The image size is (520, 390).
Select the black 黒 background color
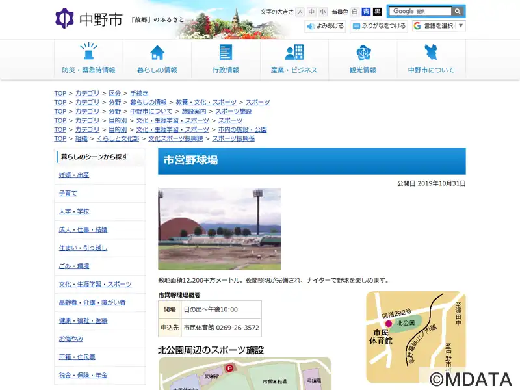click(x=378, y=12)
